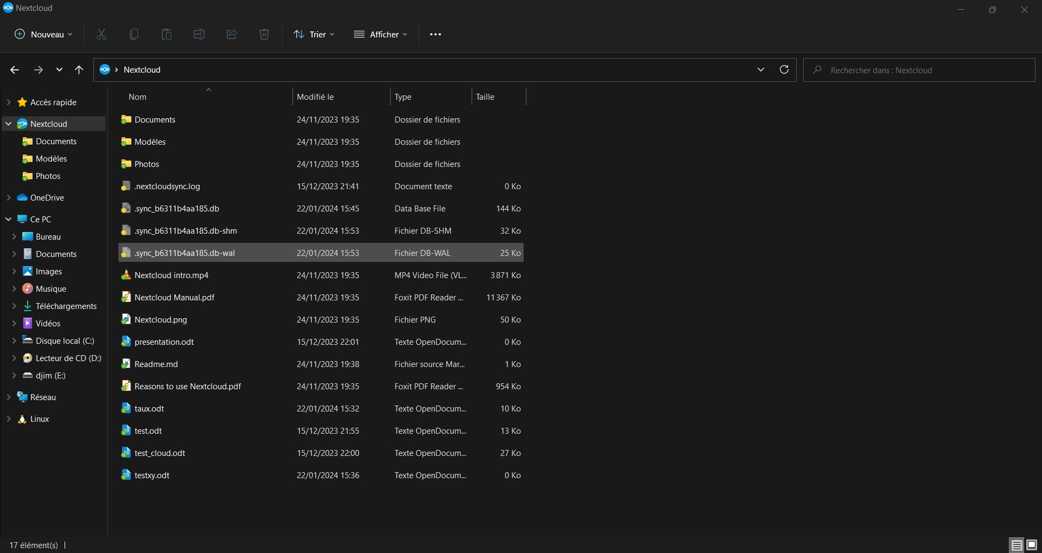Select Photos under Nextcloud in sidebar
This screenshot has width=1042, height=553.
pos(48,176)
